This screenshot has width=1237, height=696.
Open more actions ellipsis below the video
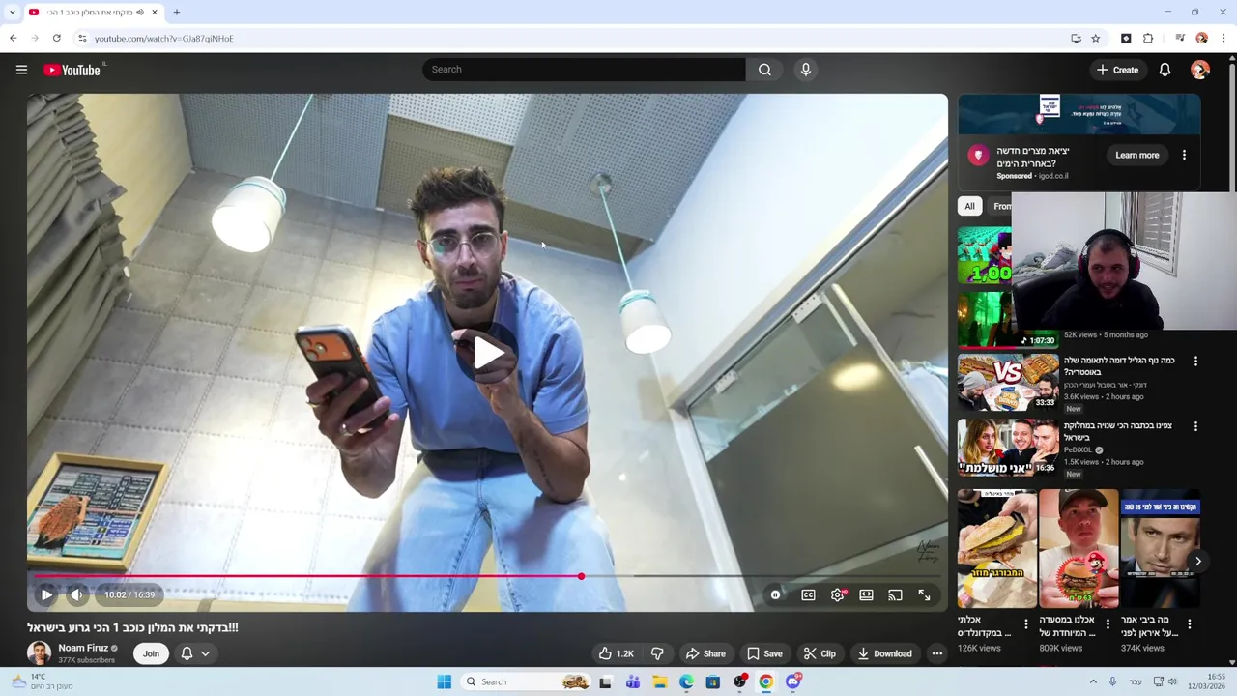click(x=936, y=653)
